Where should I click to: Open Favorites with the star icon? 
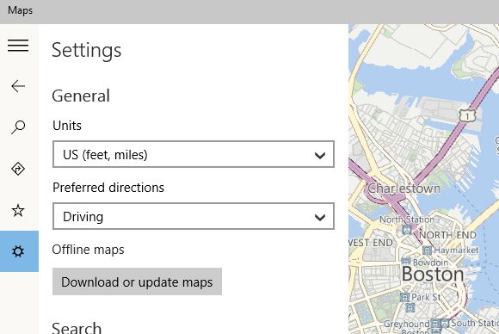pyautogui.click(x=18, y=210)
